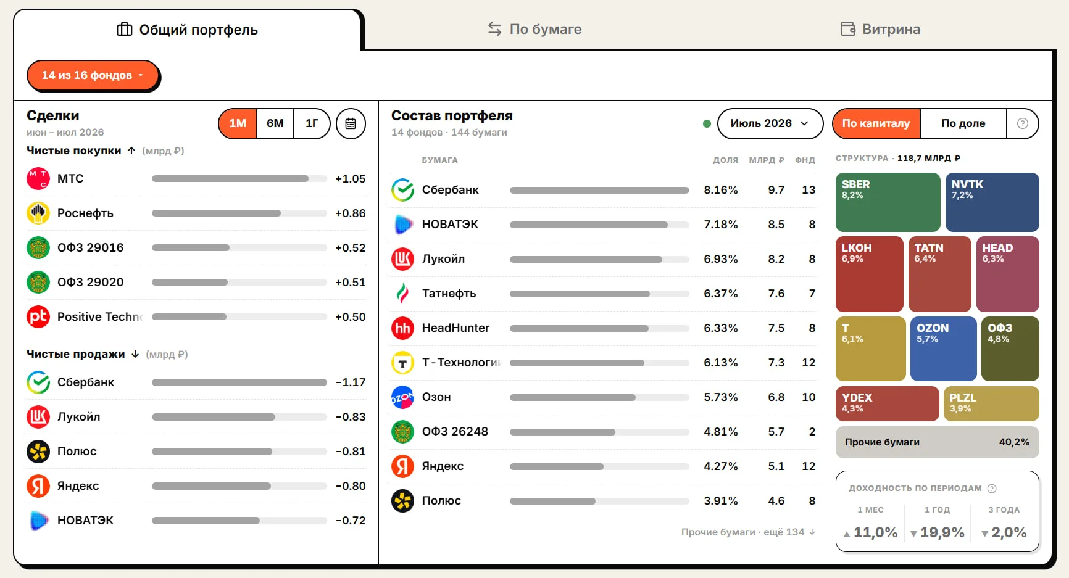1069x578 pixels.
Task: Click the Яндекс logo in portfolio table
Action: click(x=403, y=466)
